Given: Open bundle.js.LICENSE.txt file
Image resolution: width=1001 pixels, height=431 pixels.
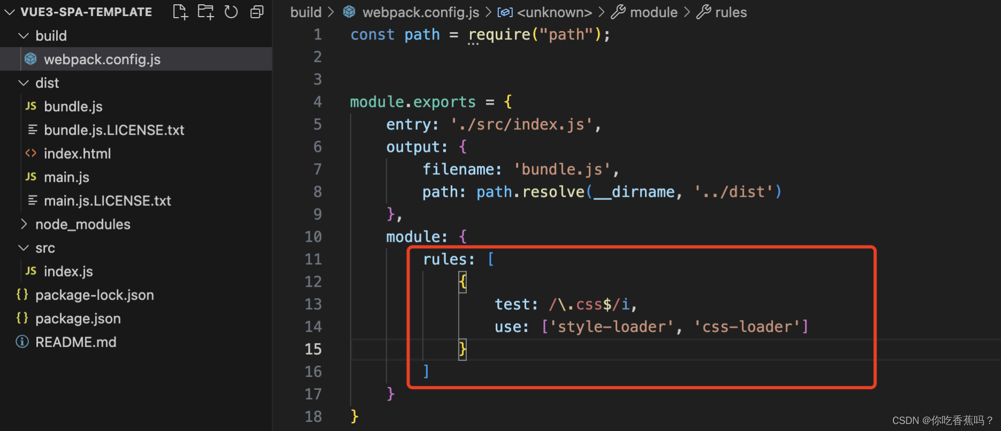Looking at the screenshot, I should (x=114, y=130).
